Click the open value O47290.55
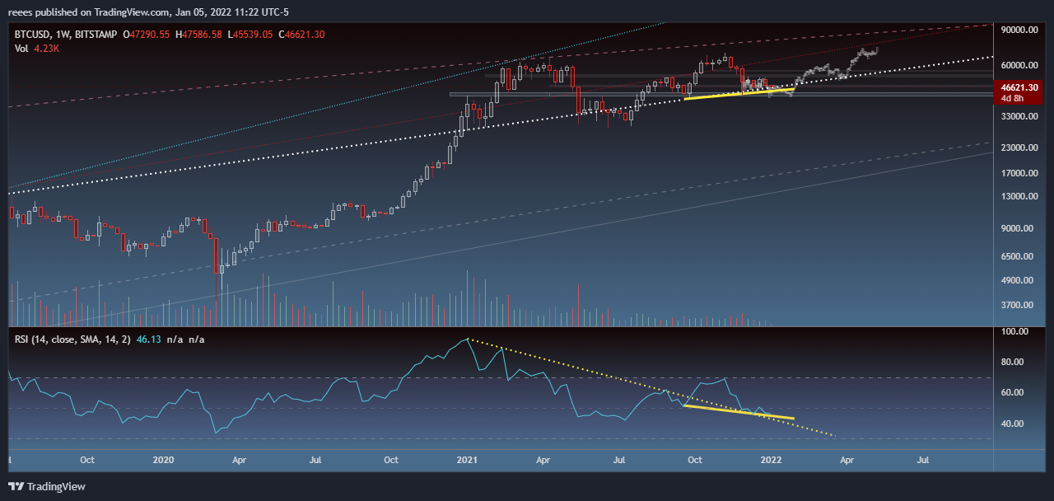This screenshot has width=1054, height=501. point(147,35)
